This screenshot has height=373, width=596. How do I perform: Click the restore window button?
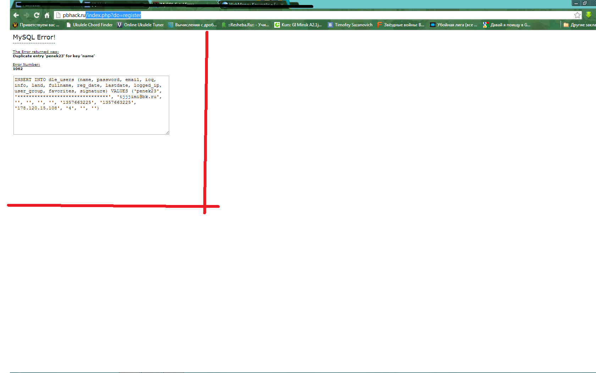584,3
